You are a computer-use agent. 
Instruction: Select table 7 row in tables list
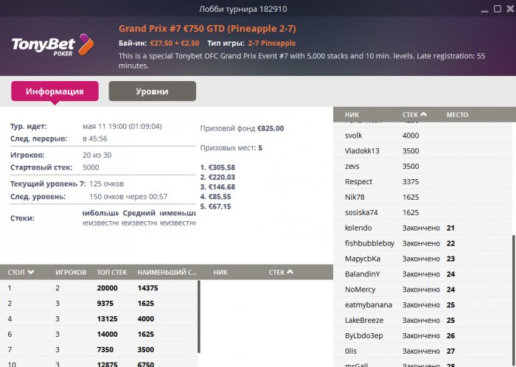click(99, 349)
